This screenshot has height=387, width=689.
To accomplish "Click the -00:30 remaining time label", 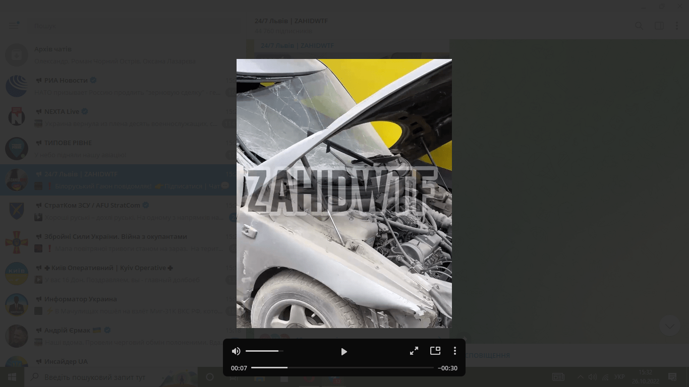I will [447, 368].
